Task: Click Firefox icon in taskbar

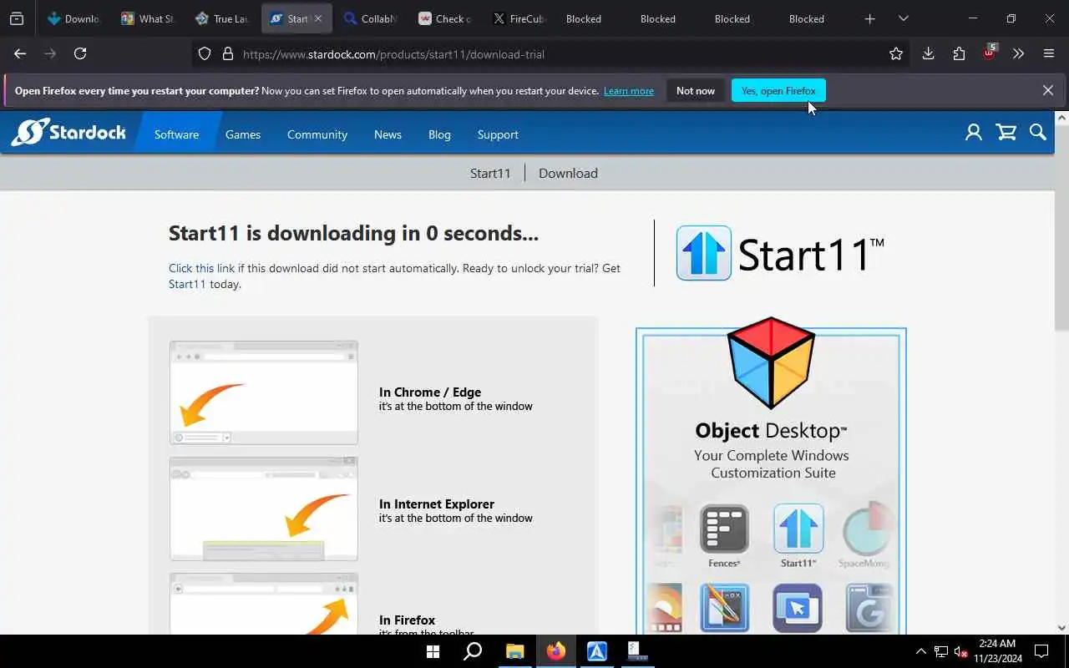Action: coord(556,651)
